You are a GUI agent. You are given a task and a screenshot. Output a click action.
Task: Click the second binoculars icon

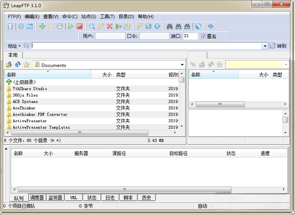(178, 26)
